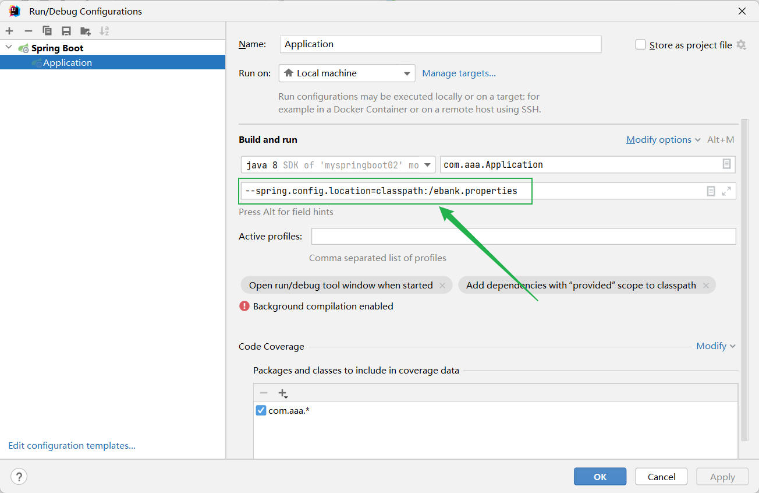Expand the program arguments field

click(726, 191)
